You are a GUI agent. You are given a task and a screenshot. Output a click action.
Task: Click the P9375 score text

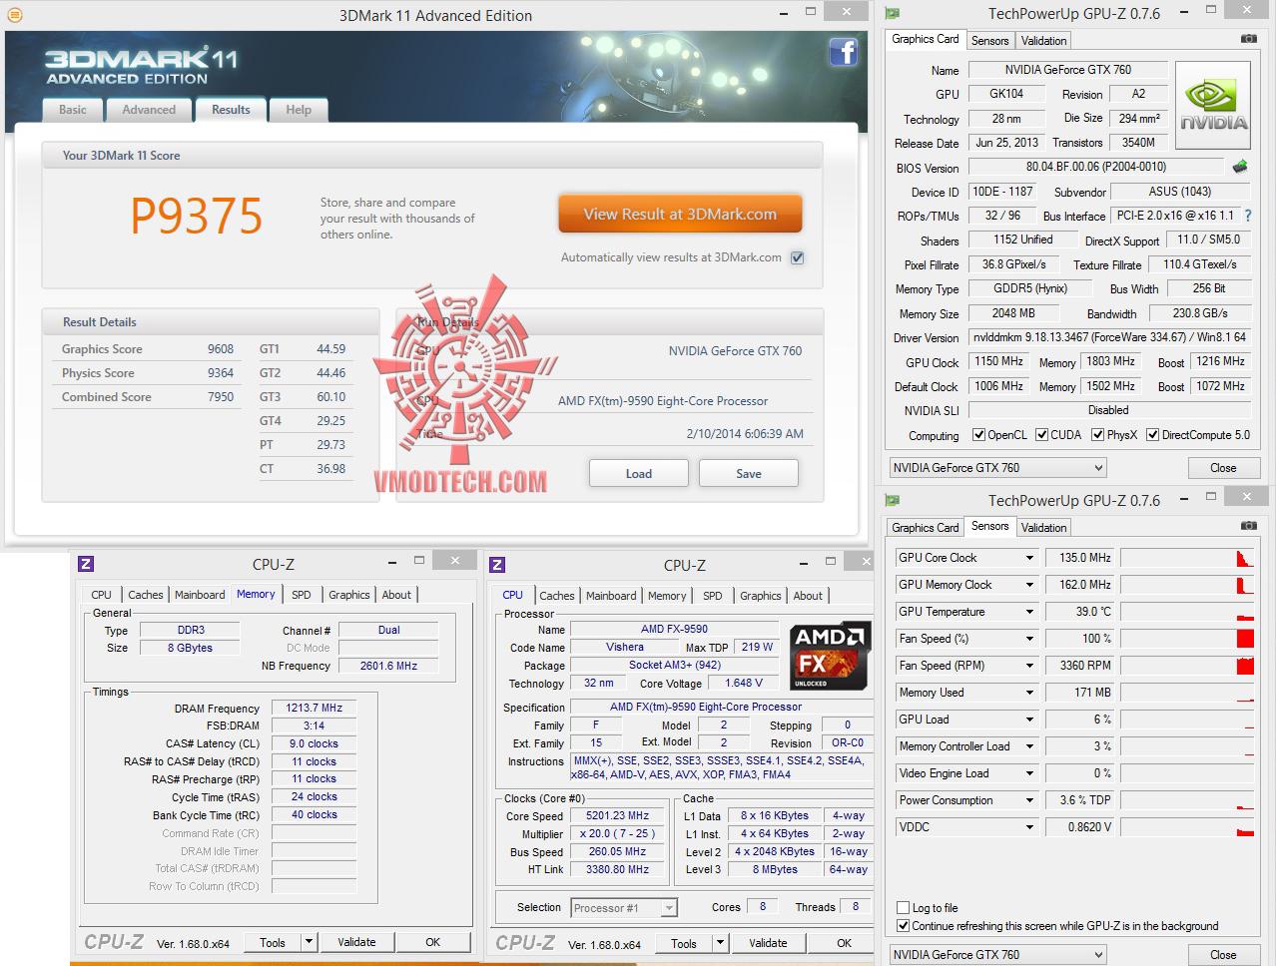pyautogui.click(x=197, y=216)
